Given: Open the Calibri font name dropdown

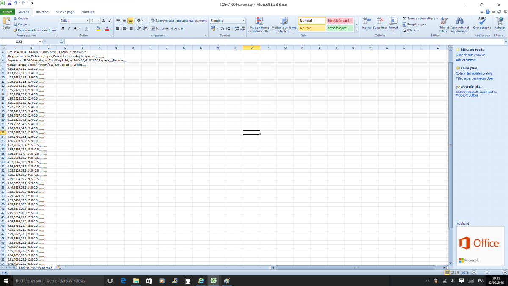Looking at the screenshot, I should coord(87,21).
